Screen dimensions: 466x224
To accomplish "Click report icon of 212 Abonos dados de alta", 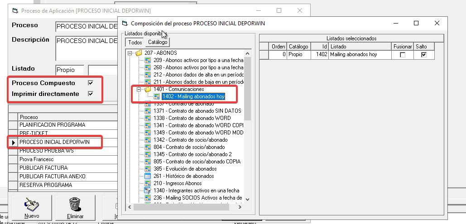I will coord(148,75).
